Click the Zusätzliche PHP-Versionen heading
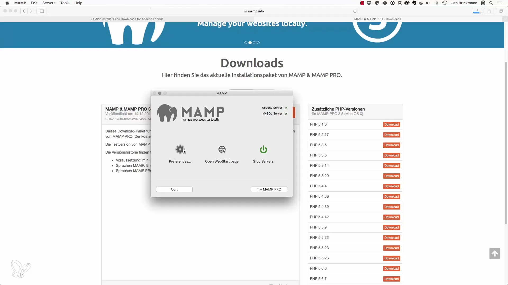Viewport: 508px width, 285px height. pos(338,109)
